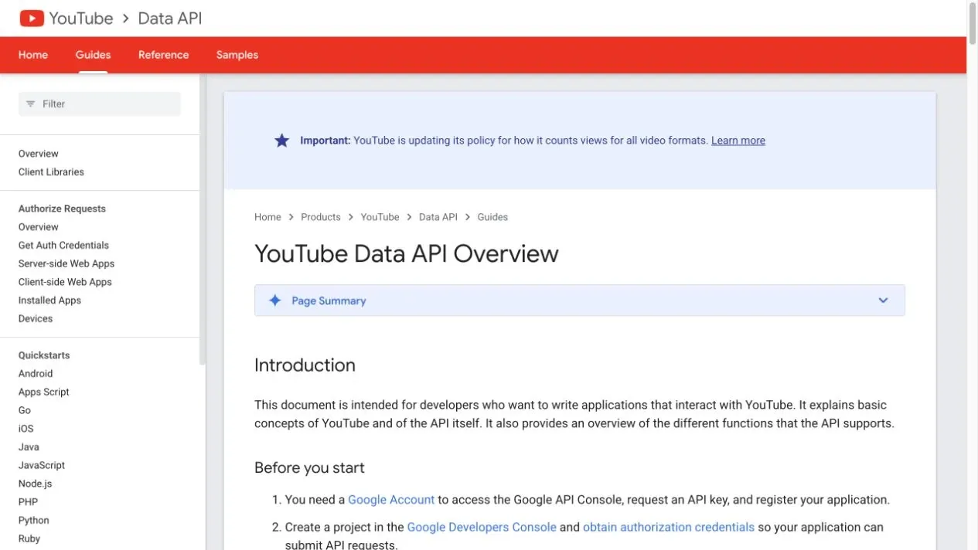The image size is (978, 550).
Task: Click the Products breadcrumb
Action: point(321,217)
